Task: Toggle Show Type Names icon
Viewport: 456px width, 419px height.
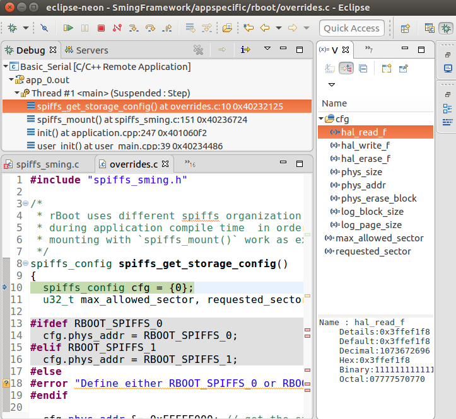Action: click(329, 69)
